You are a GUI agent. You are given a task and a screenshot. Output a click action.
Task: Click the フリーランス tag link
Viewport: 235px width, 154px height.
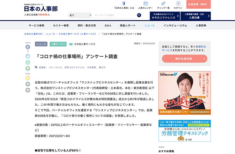[55, 67]
